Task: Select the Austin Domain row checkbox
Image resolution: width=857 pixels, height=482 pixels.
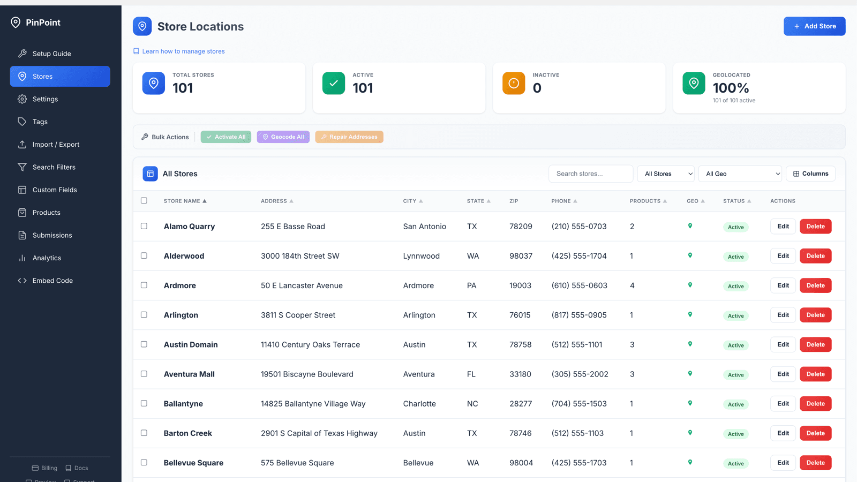Action: tap(144, 344)
